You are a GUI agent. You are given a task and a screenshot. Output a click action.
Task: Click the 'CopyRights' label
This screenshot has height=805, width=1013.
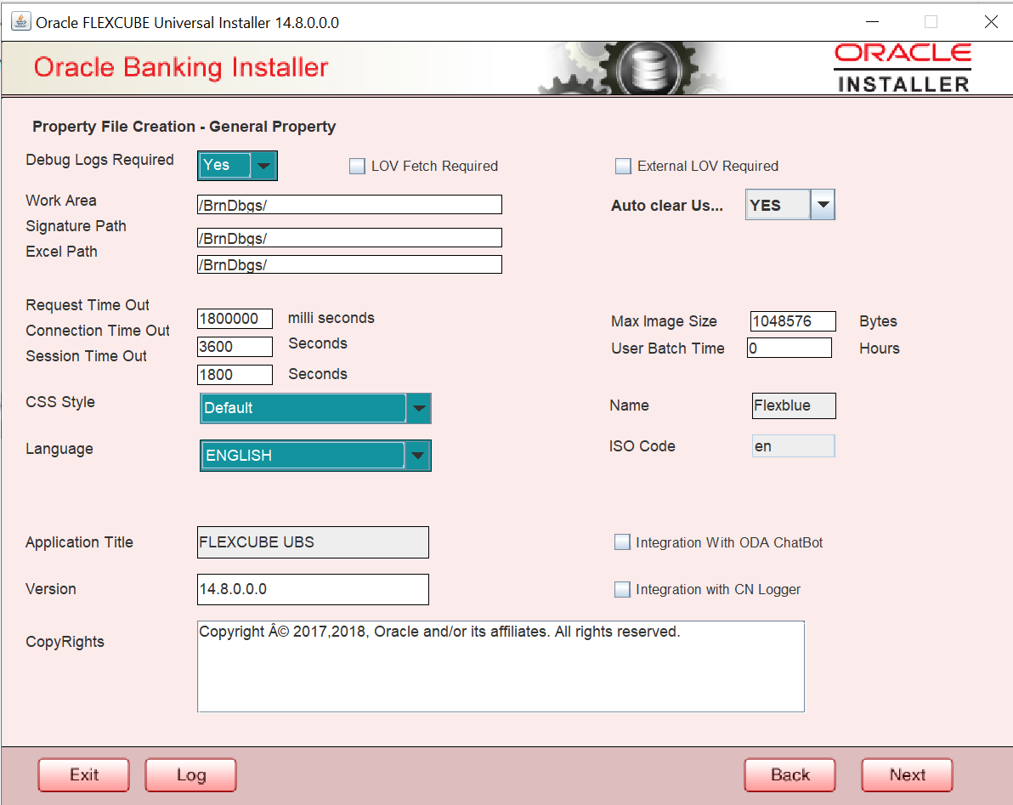click(65, 642)
